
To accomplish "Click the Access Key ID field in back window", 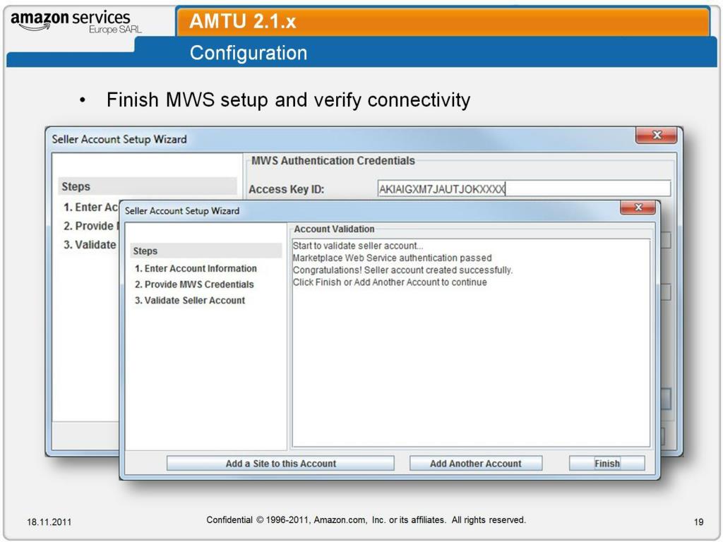I will tap(524, 188).
